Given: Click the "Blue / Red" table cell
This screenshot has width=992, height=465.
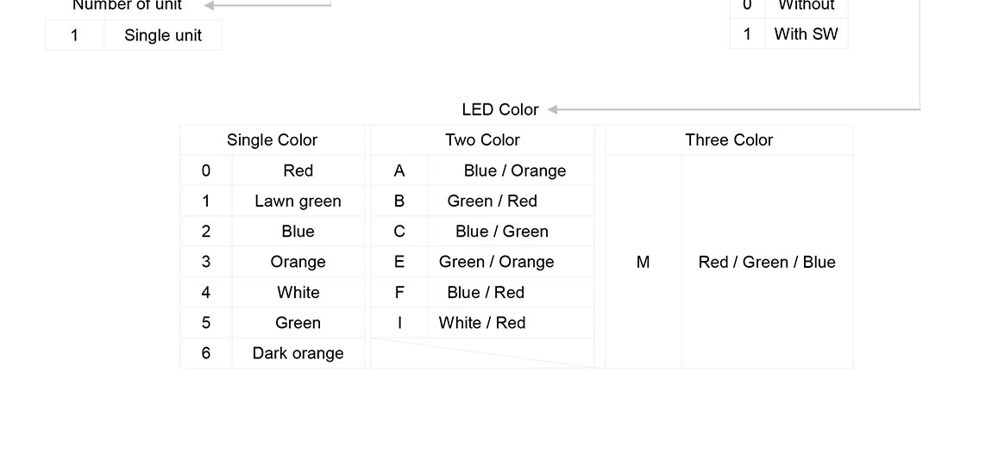Looking at the screenshot, I should pos(485,292).
